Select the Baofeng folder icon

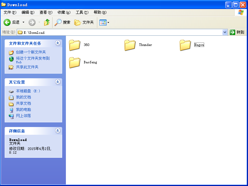75,62
